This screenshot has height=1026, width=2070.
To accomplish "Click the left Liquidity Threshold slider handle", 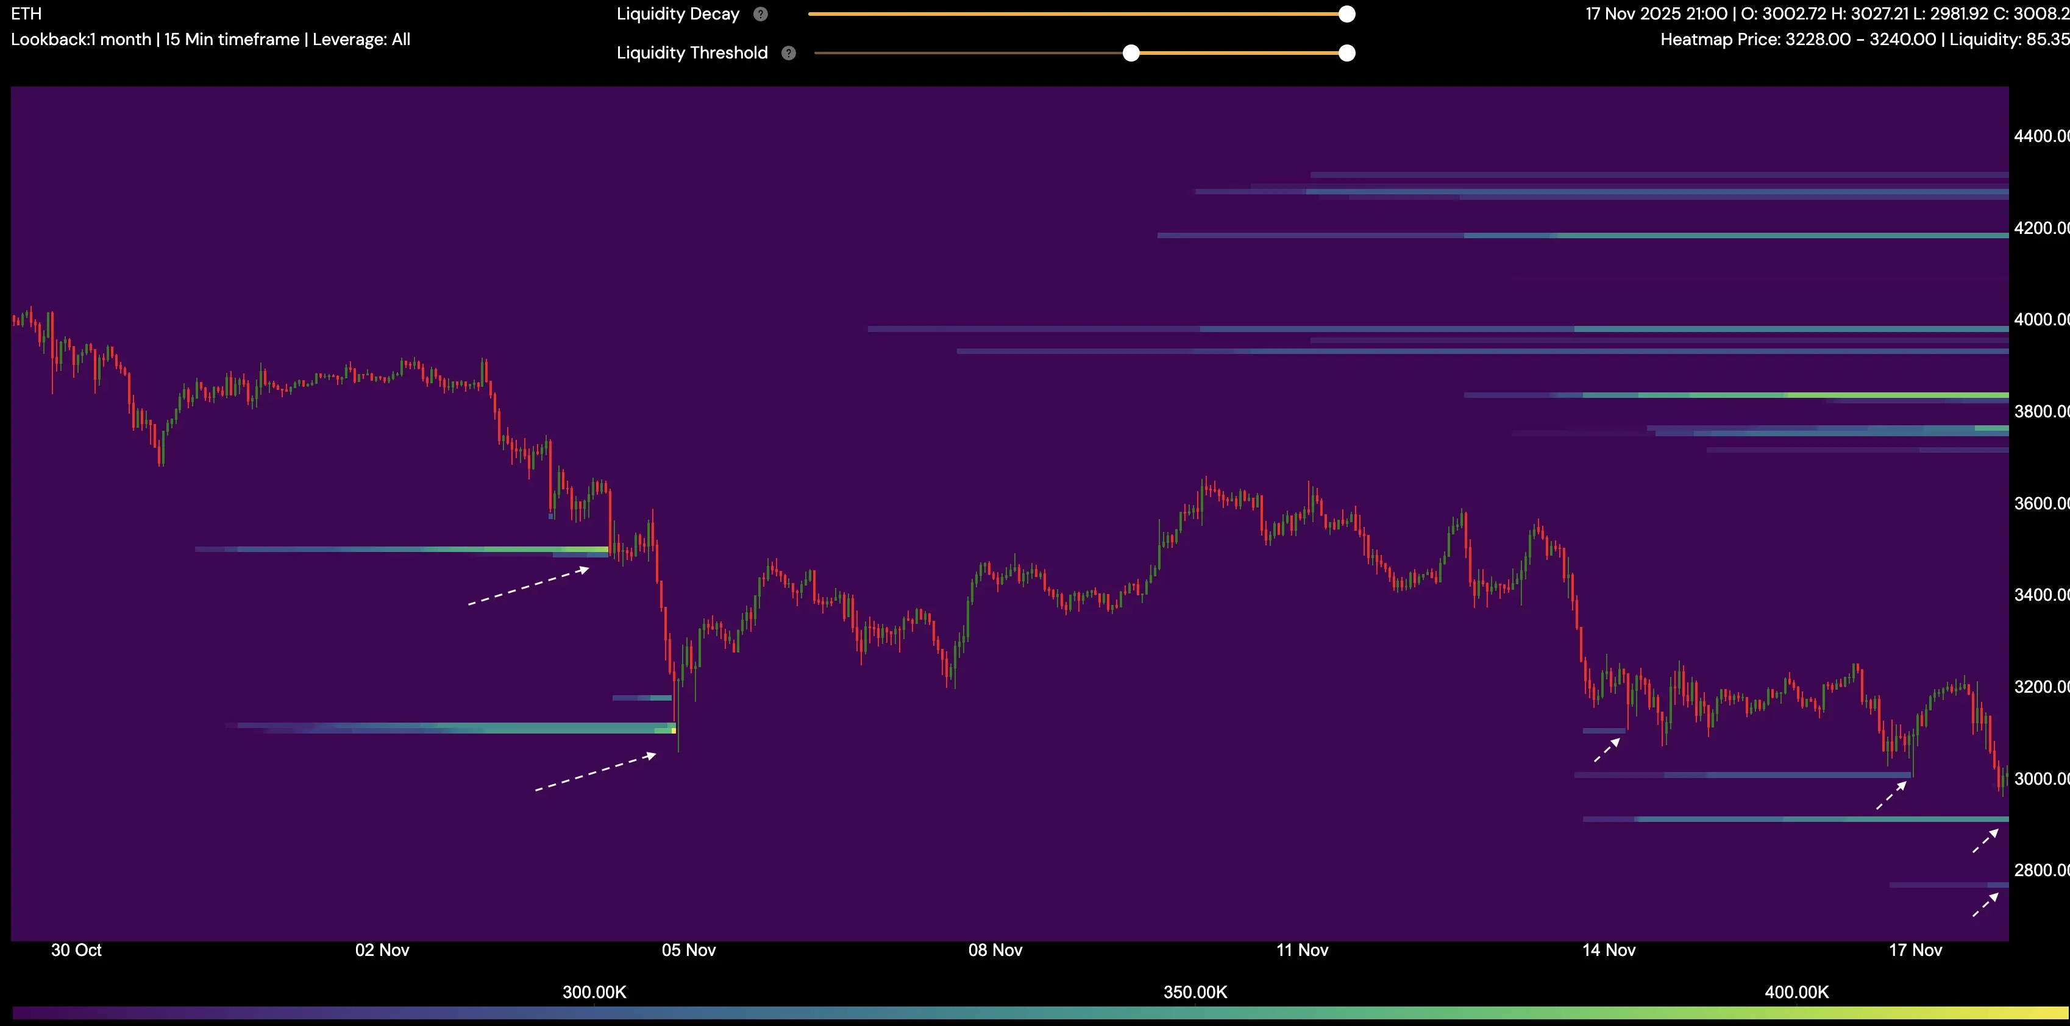I will click(1131, 53).
